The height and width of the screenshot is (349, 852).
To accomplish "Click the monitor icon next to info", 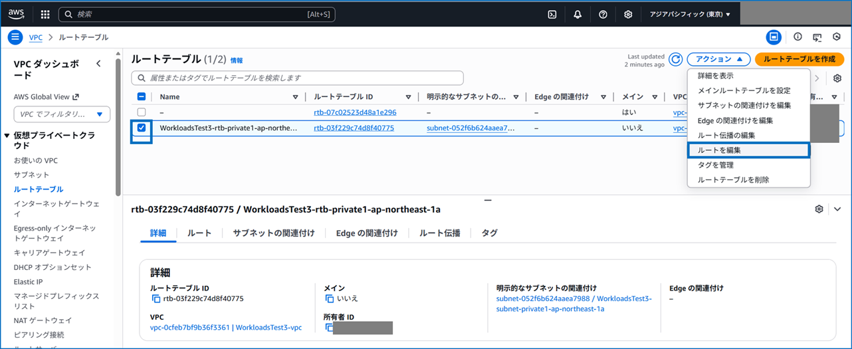I will [x=817, y=37].
